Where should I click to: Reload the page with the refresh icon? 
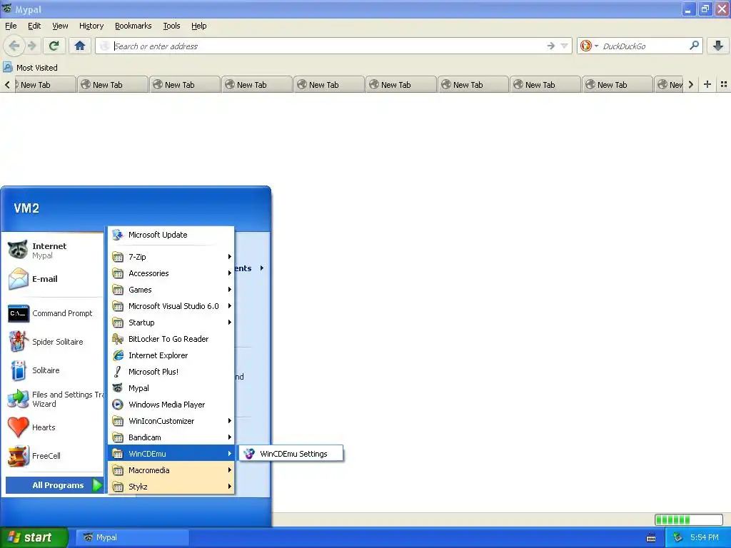click(54, 46)
